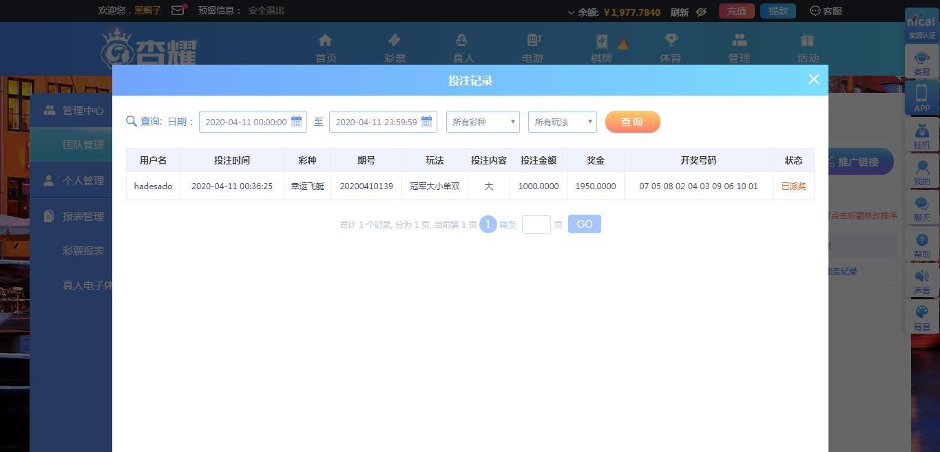The image size is (940, 452).
Task: Expand the balance chevron beside 余额
Action: pos(571,12)
